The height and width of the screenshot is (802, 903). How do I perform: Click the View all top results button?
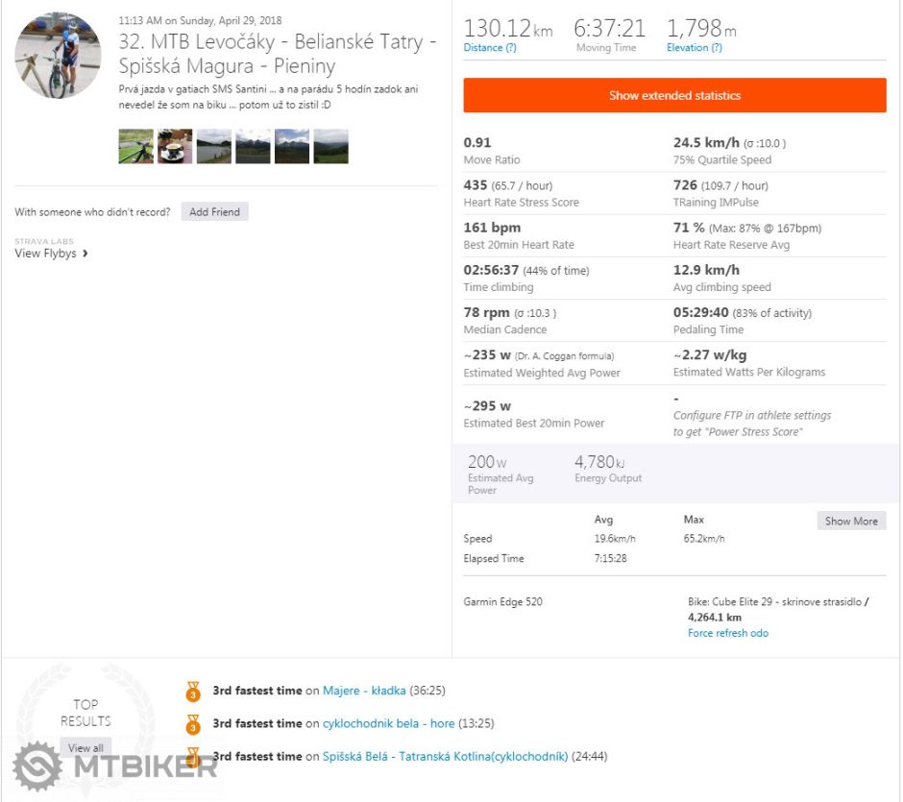point(85,747)
